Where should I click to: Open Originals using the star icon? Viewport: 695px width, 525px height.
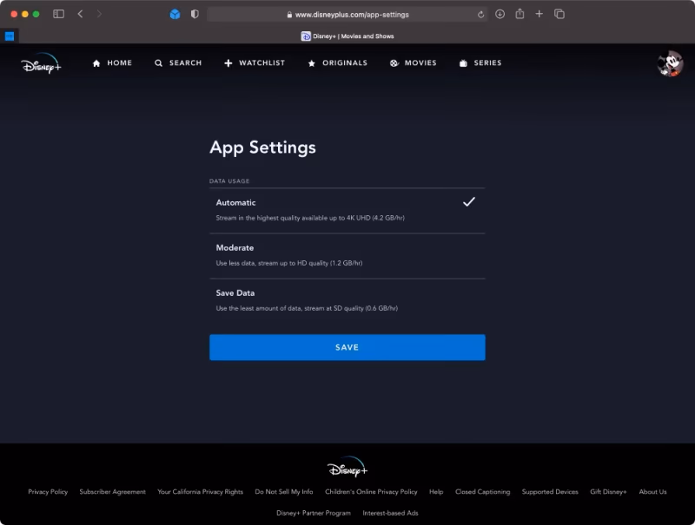coord(312,62)
